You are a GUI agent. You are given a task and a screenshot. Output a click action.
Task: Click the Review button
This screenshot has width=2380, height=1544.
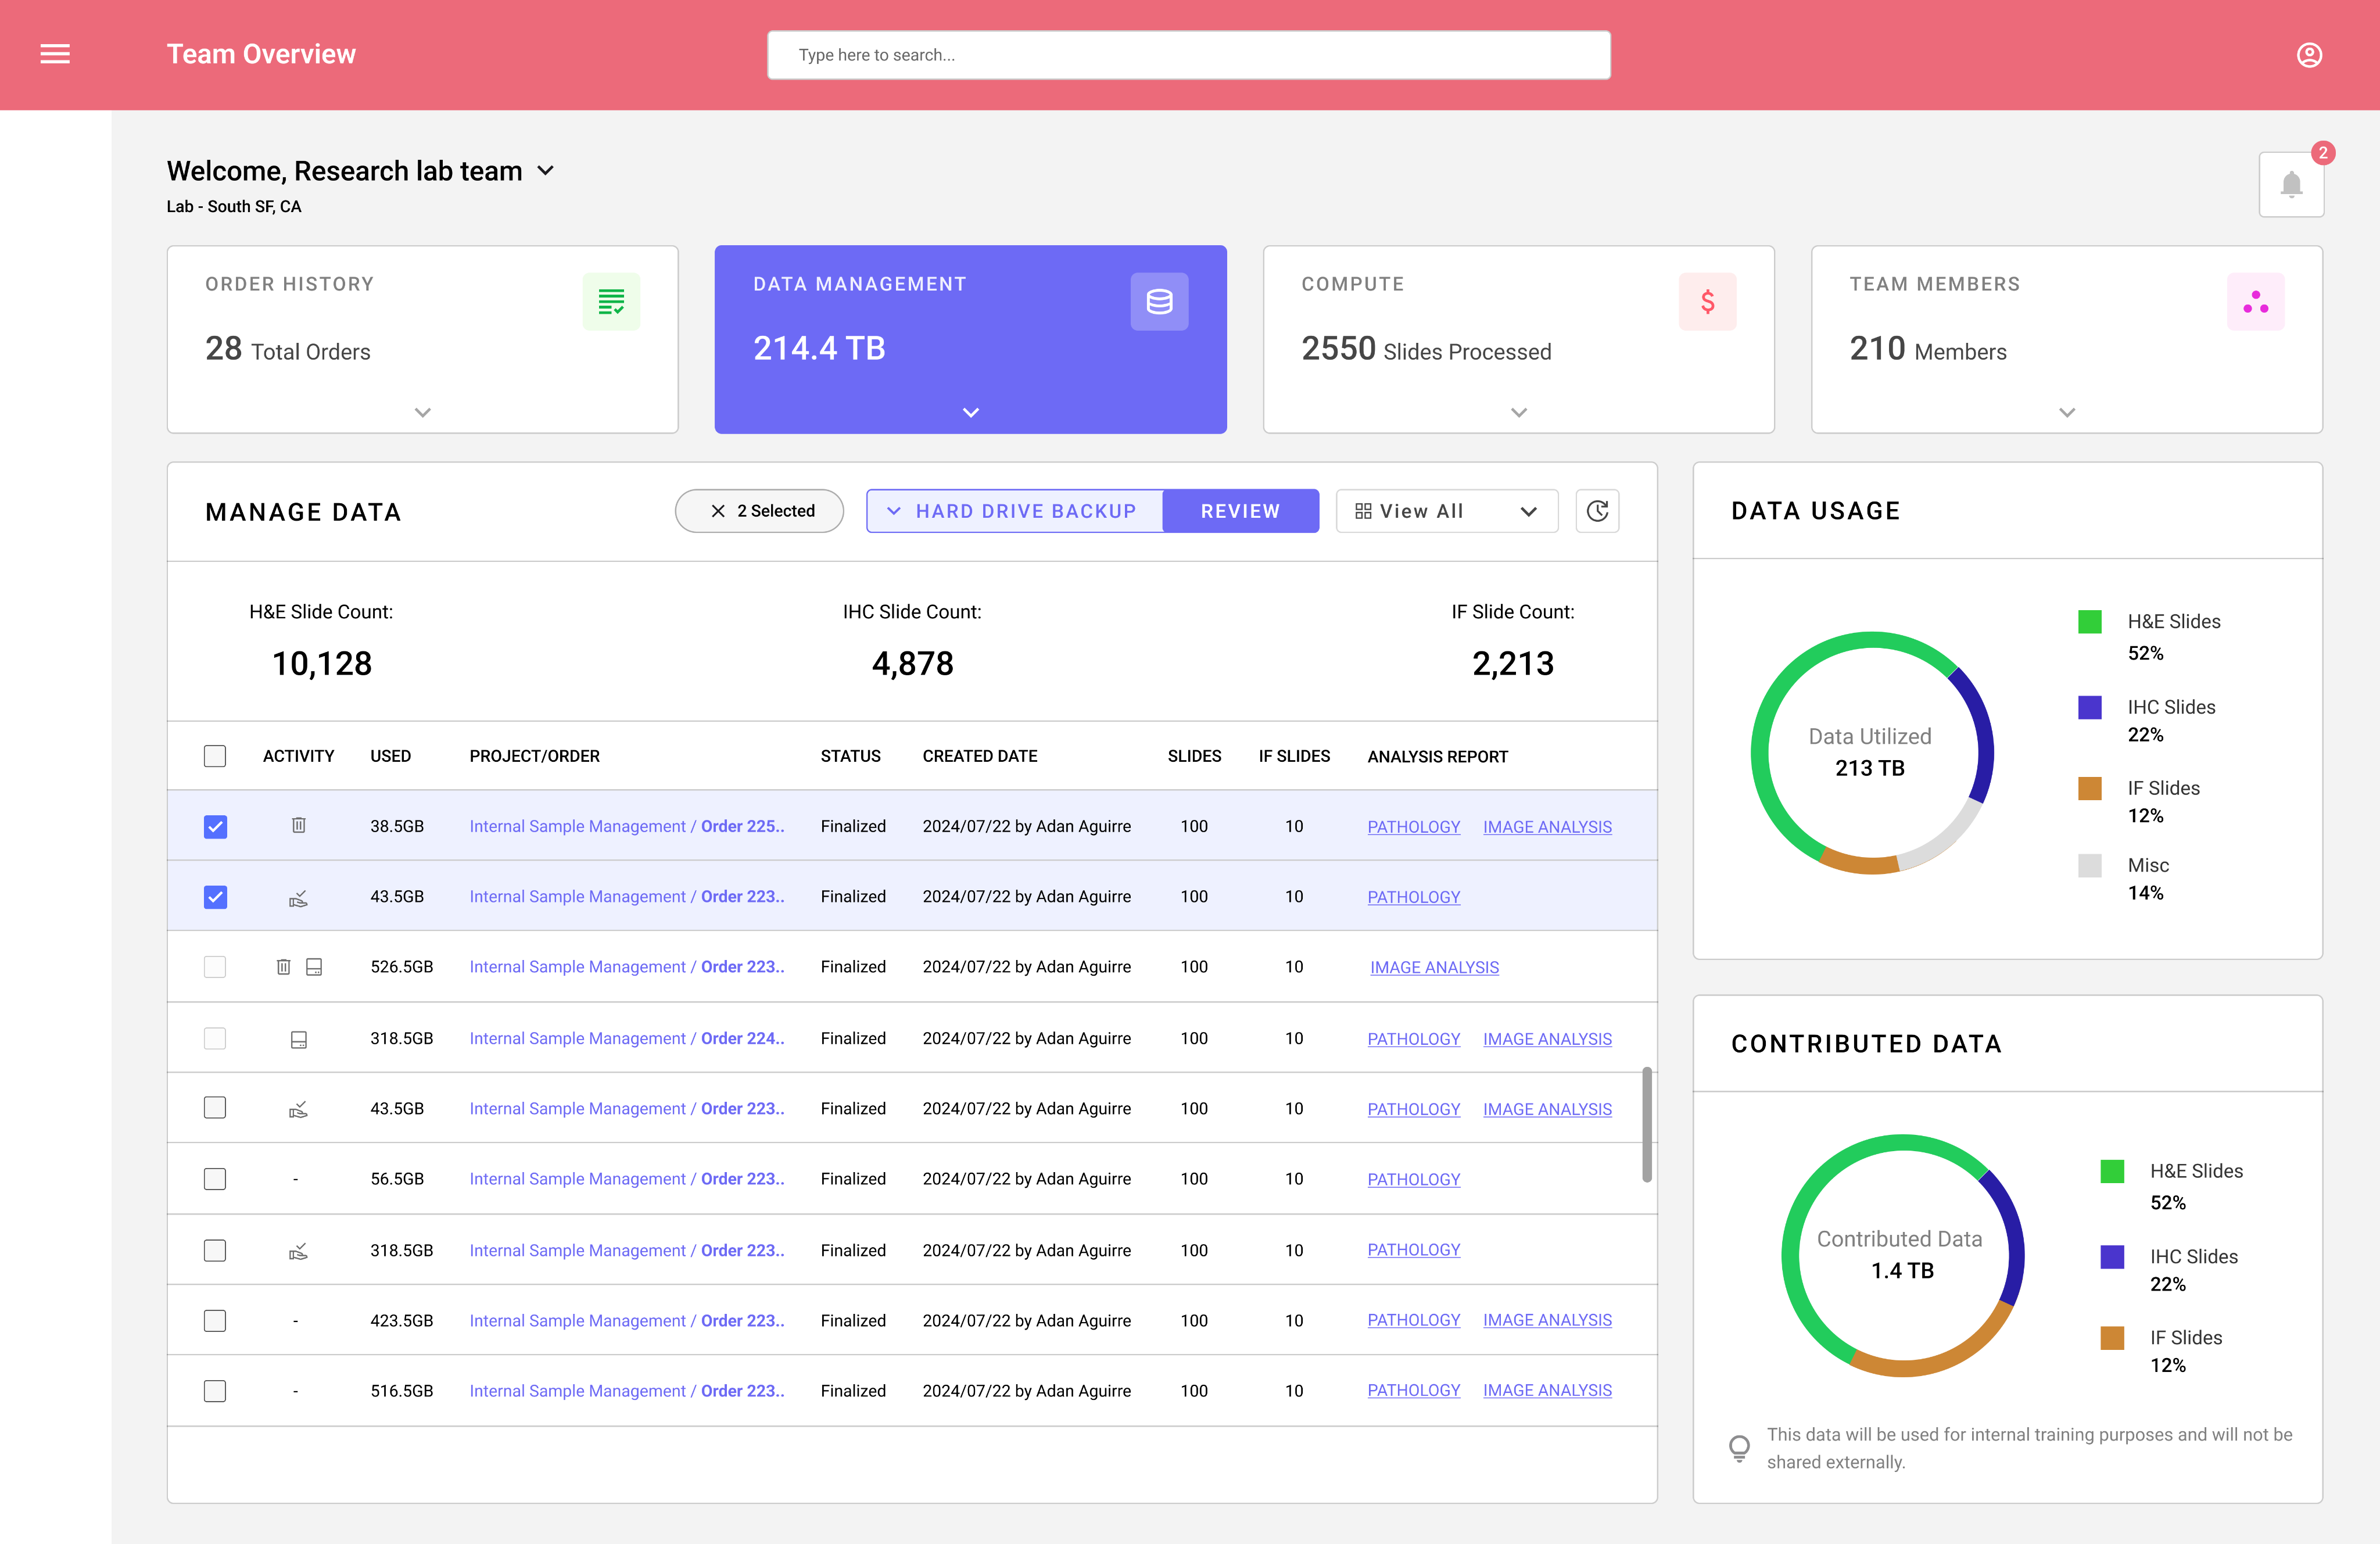(1240, 511)
